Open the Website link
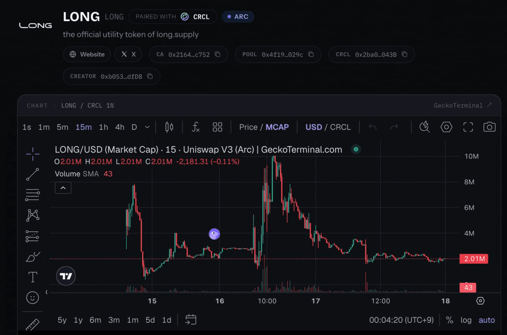The image size is (507, 335). (87, 54)
